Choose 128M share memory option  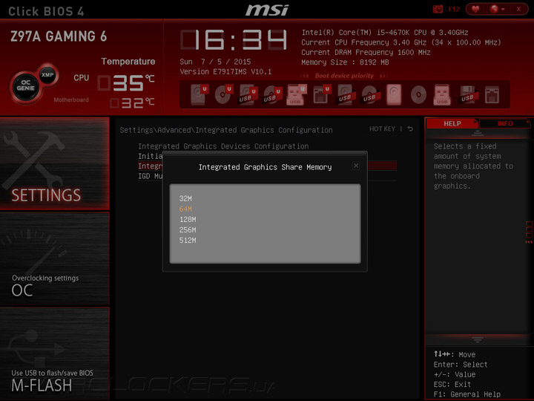click(x=188, y=220)
